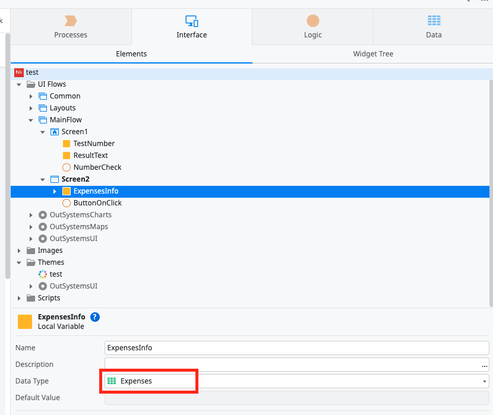Image resolution: width=493 pixels, height=415 pixels.
Task: Click the large ExpensesInfo properties icon
Action: 25,322
